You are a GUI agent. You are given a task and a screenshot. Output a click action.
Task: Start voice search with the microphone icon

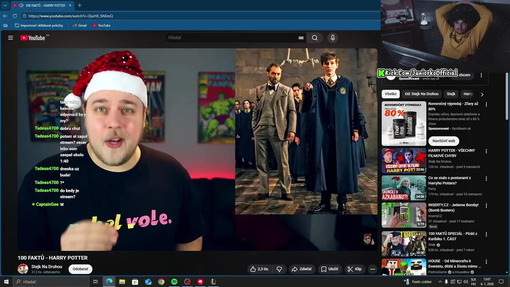pyautogui.click(x=333, y=38)
